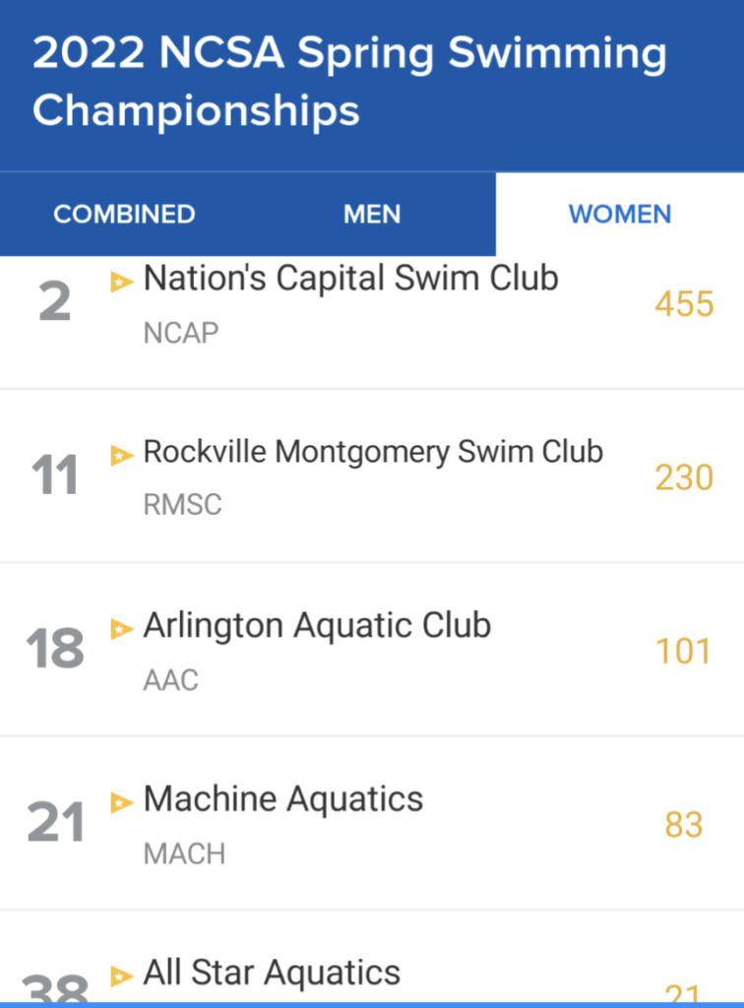Select the WOMEN tab
This screenshot has width=744, height=1008.
click(620, 214)
